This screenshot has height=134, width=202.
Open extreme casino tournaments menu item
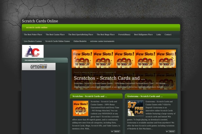(102, 41)
